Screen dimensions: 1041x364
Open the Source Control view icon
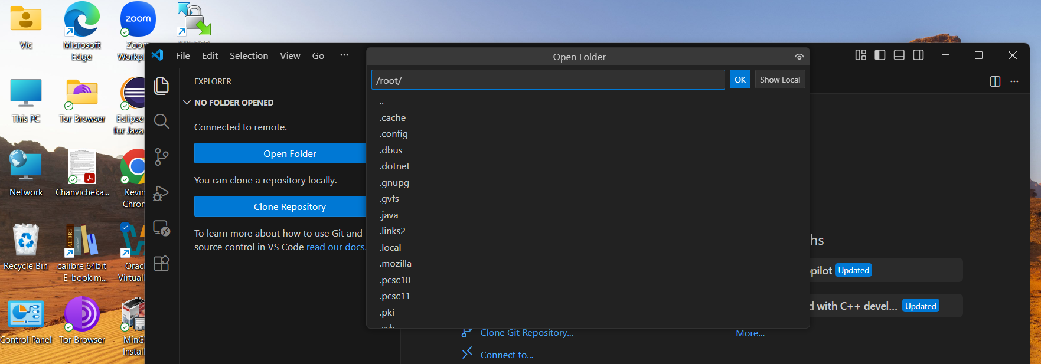161,157
